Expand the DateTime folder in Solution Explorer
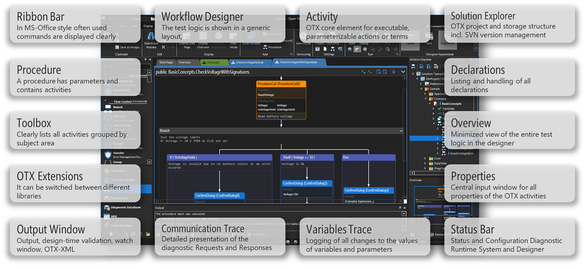 point(425,163)
